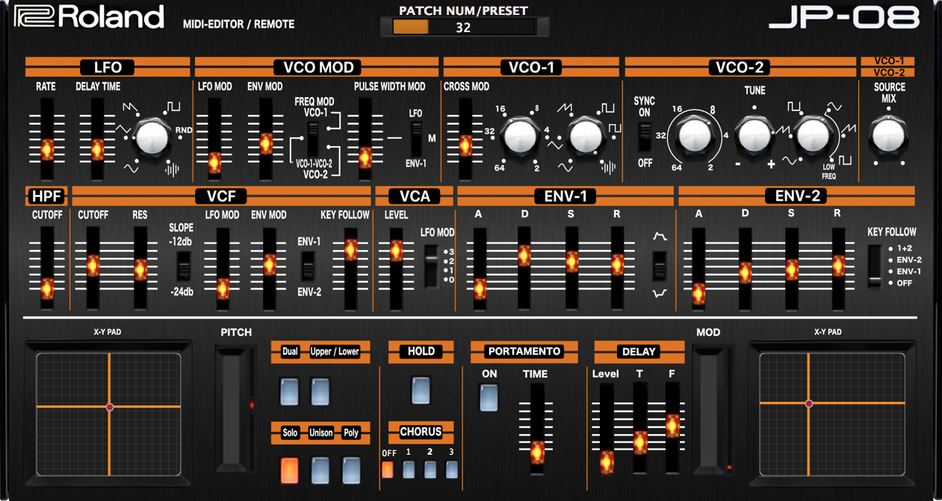The image size is (942, 501).
Task: Toggle the VCF SLOPE -12db/-24db switch
Action: point(182,266)
